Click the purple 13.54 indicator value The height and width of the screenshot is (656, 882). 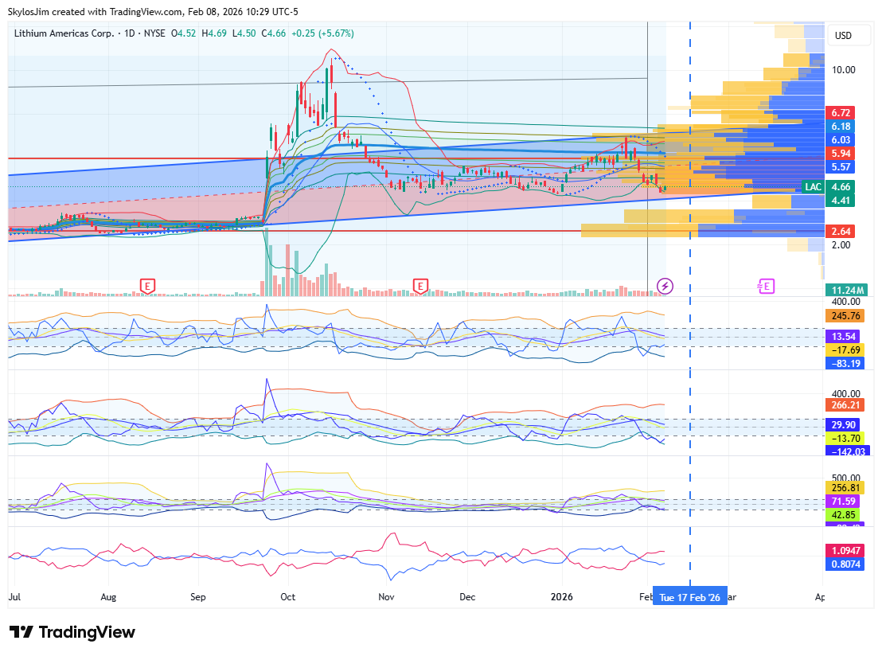(x=841, y=336)
